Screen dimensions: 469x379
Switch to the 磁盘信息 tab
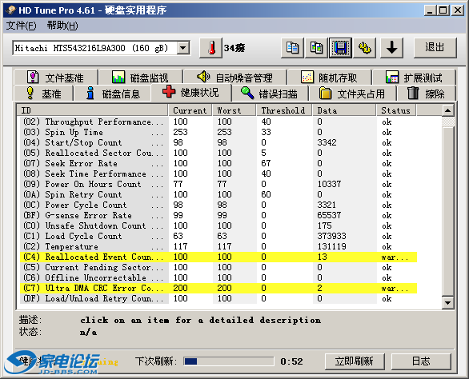click(x=113, y=94)
